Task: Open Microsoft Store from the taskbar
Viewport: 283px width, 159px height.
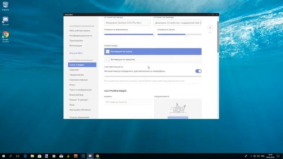Action: [x=39, y=156]
